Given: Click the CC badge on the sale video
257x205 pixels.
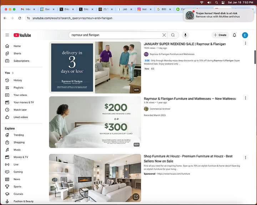Looking at the screenshot, I should [153, 69].
